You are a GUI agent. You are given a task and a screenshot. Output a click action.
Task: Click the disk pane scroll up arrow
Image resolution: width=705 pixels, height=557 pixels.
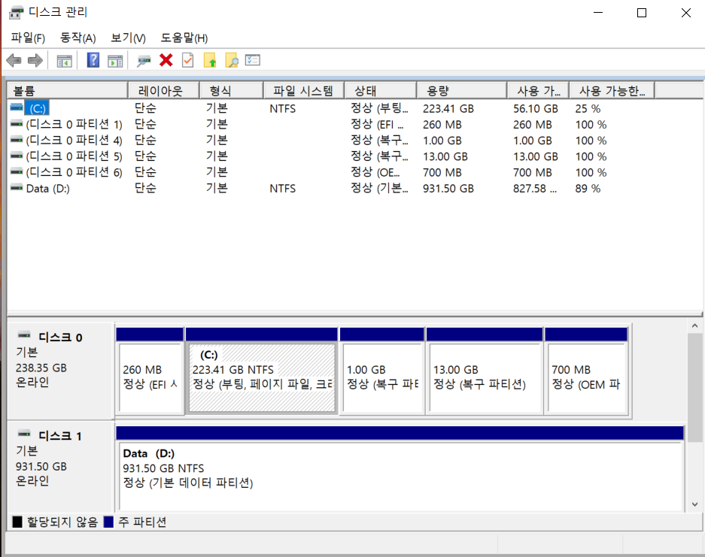click(694, 325)
